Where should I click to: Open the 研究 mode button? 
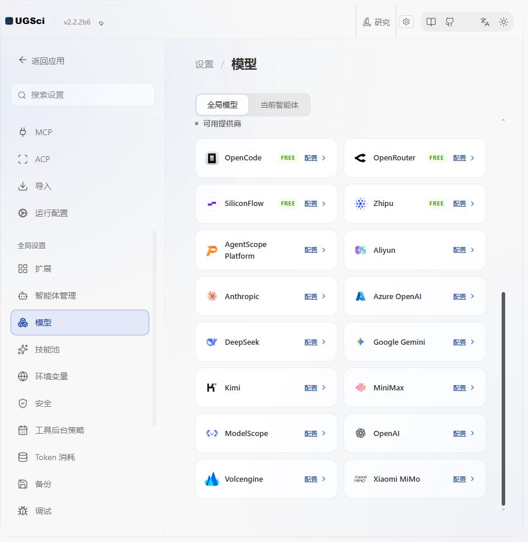tap(376, 22)
